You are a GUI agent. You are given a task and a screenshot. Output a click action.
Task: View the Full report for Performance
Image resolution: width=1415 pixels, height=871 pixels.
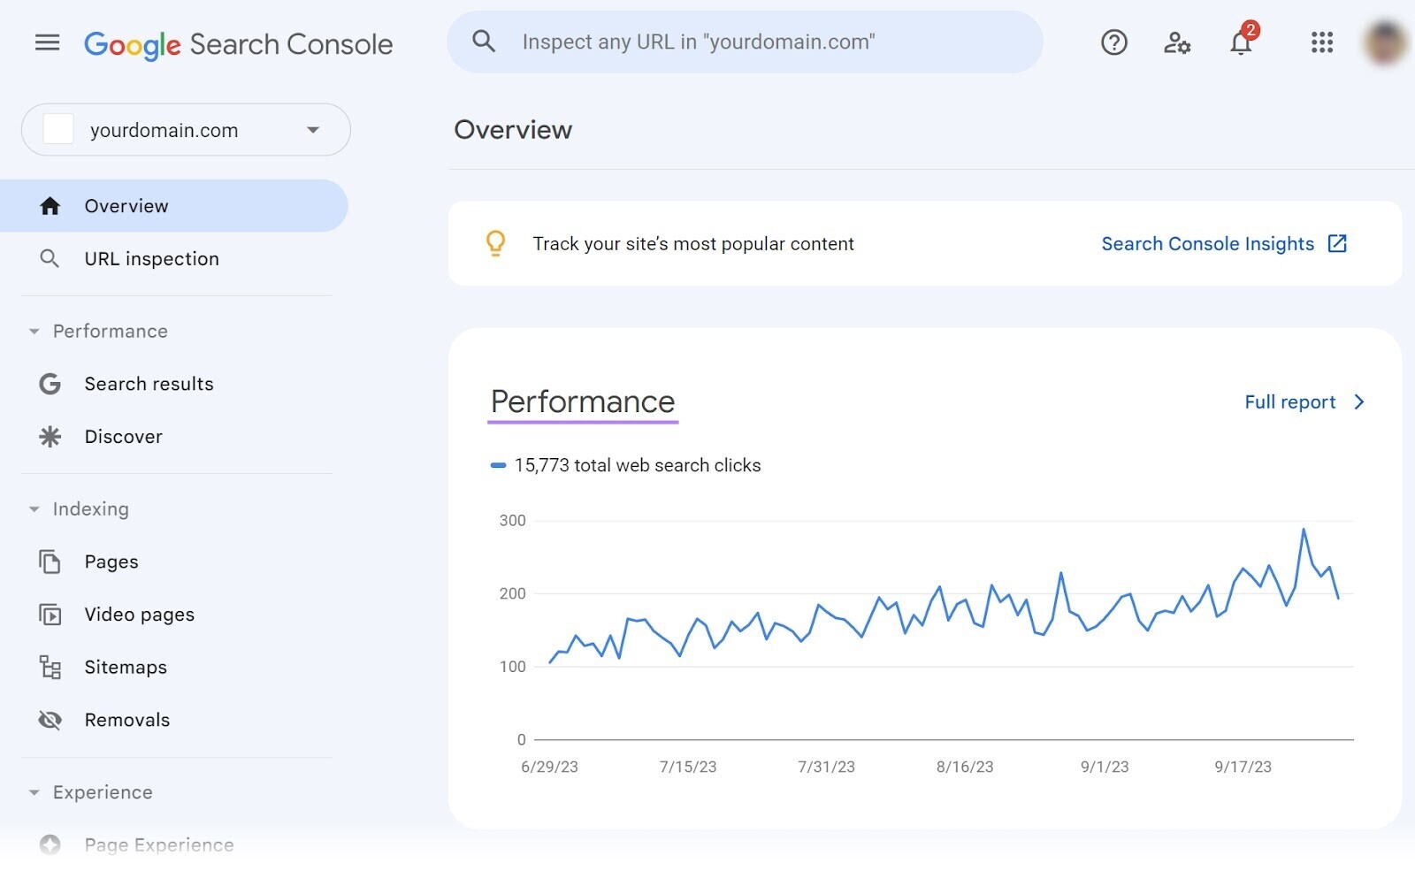pos(1289,401)
